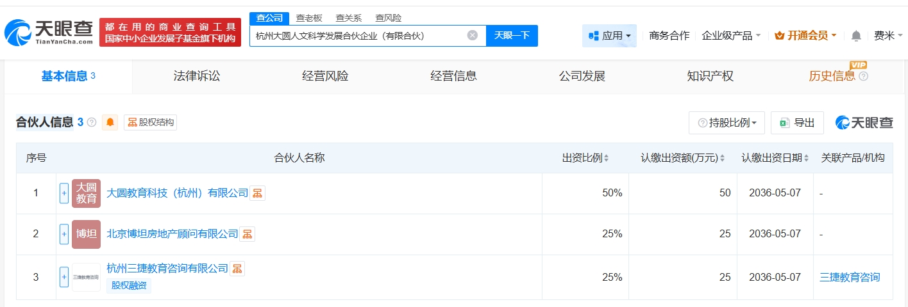Image resolution: width=908 pixels, height=307 pixels.
Task: Click the 天眼查 logo in header
Action: pos(49,32)
